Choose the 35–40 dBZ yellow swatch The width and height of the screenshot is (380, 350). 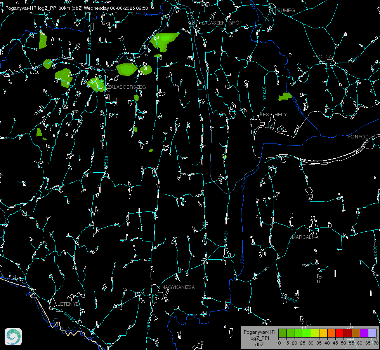(323, 333)
